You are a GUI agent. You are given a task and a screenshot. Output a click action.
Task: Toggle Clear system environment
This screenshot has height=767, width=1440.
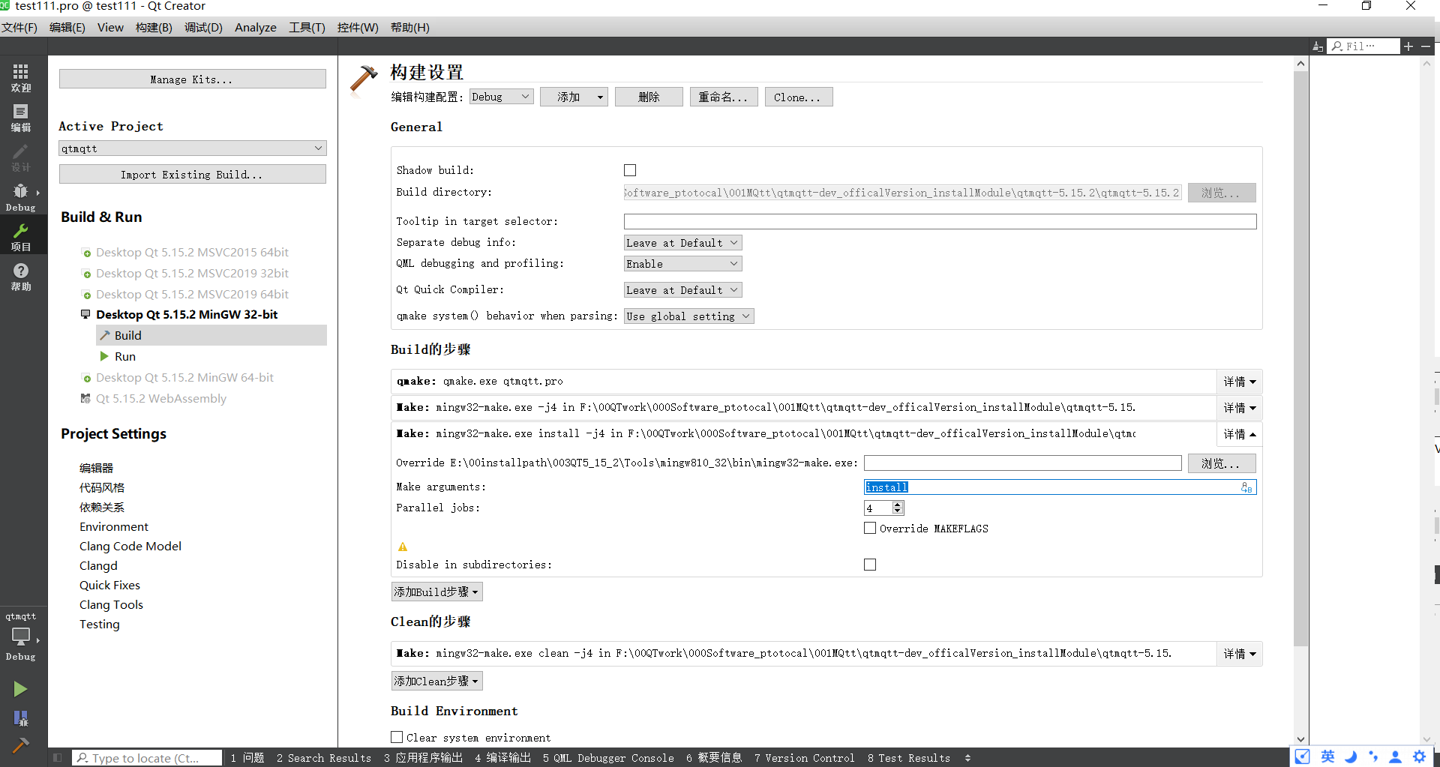(x=397, y=737)
